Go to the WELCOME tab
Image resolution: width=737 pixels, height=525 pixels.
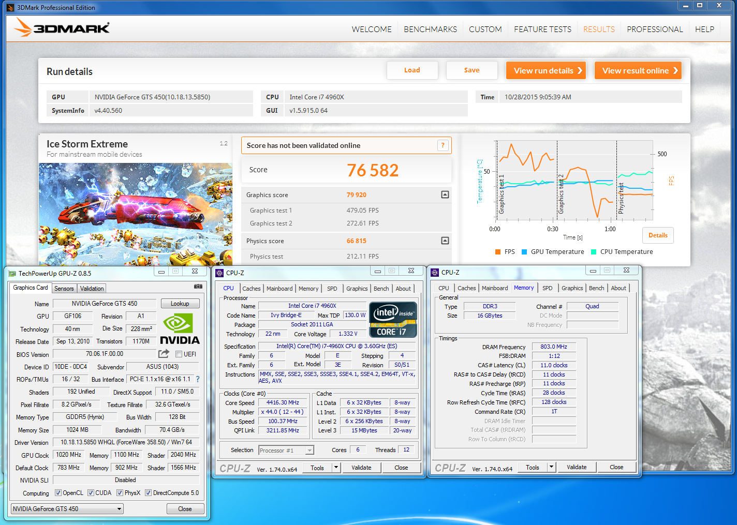point(372,29)
